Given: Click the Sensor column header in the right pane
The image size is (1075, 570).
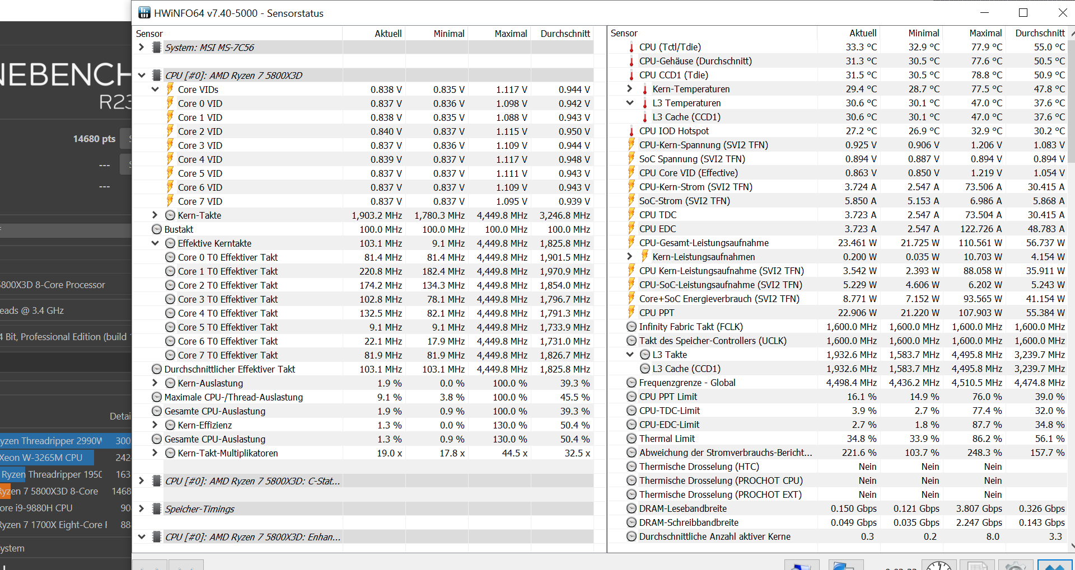Looking at the screenshot, I should 712,34.
